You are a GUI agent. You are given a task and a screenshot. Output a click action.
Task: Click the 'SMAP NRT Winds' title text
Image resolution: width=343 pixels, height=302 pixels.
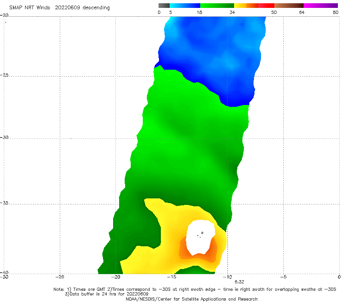(30, 7)
